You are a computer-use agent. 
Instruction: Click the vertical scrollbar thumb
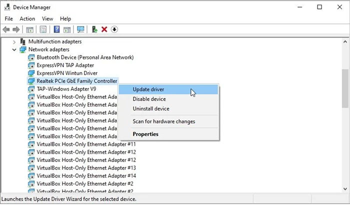(x=345, y=88)
